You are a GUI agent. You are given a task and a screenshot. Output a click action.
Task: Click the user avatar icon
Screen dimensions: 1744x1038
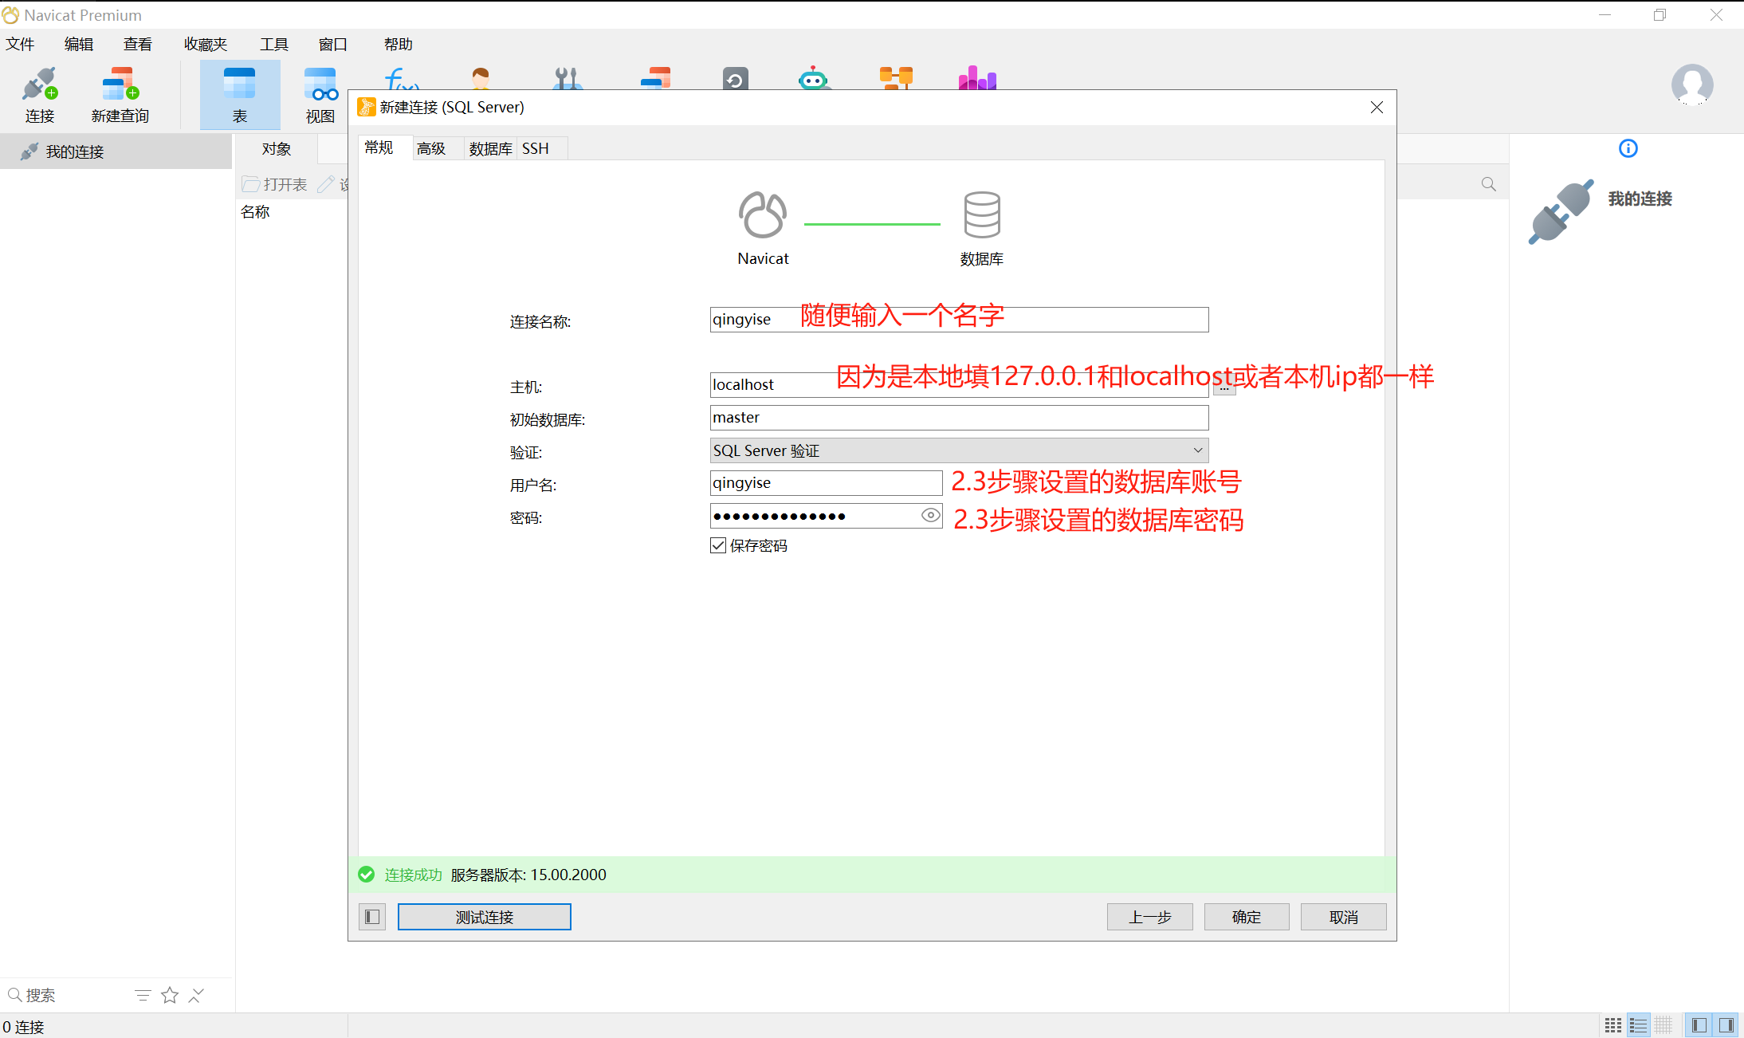pyautogui.click(x=1691, y=85)
